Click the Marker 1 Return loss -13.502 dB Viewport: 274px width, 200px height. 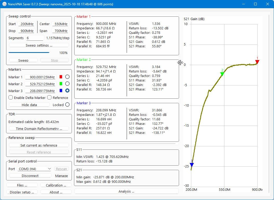[x=160, y=28]
